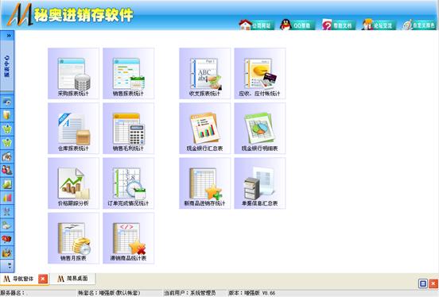Click the house icon company website button
The height and width of the screenshot is (297, 439).
256,25
